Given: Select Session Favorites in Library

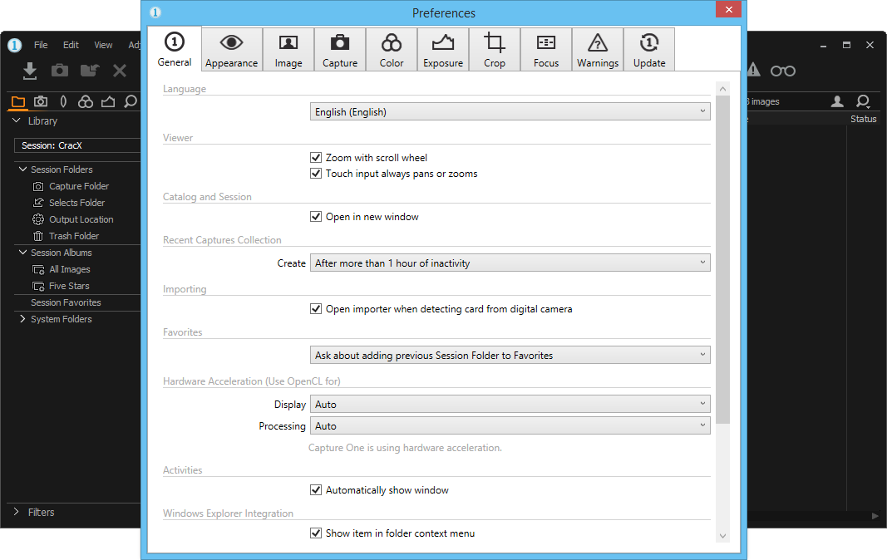Looking at the screenshot, I should point(66,302).
